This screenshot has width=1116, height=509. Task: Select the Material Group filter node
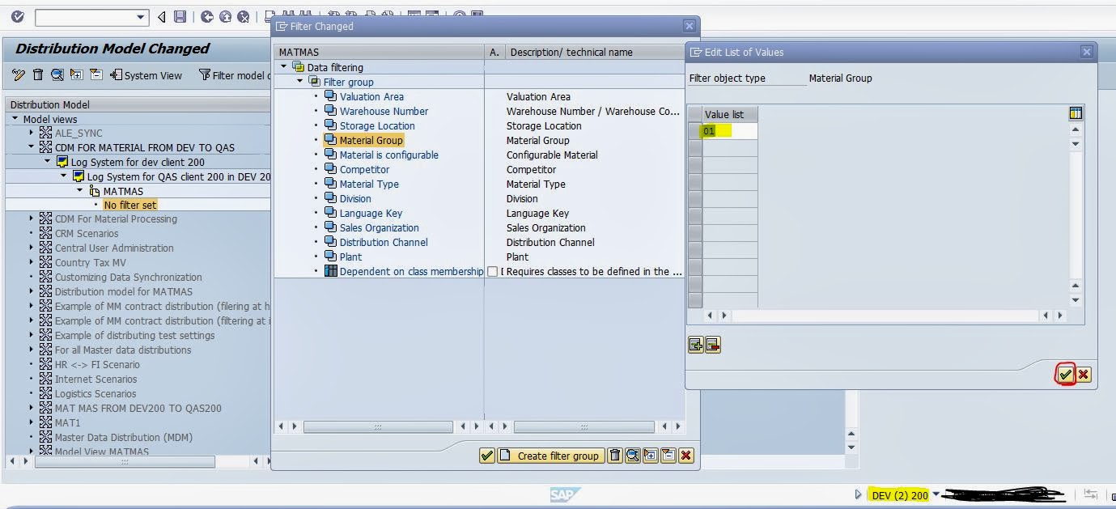coord(371,140)
